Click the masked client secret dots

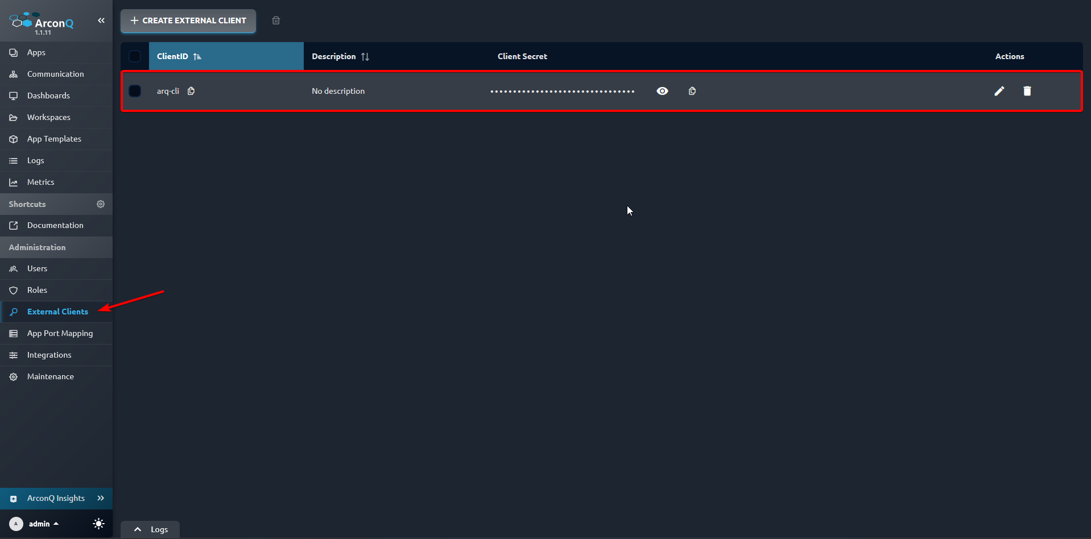click(x=562, y=91)
